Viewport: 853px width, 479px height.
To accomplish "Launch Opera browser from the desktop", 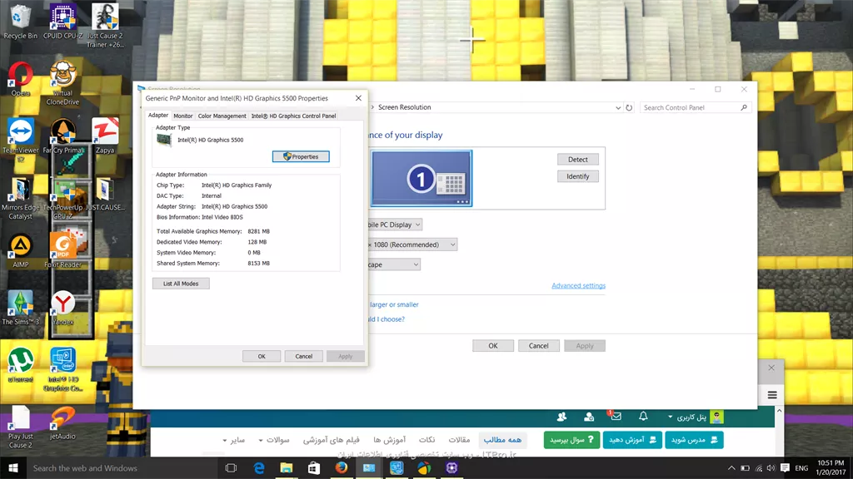I will point(20,79).
